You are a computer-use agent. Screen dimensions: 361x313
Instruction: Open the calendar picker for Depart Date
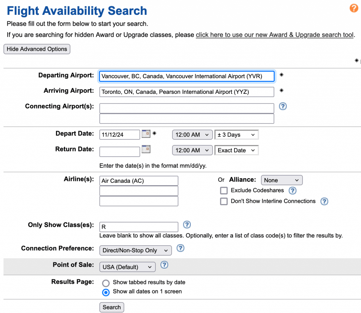click(x=146, y=134)
